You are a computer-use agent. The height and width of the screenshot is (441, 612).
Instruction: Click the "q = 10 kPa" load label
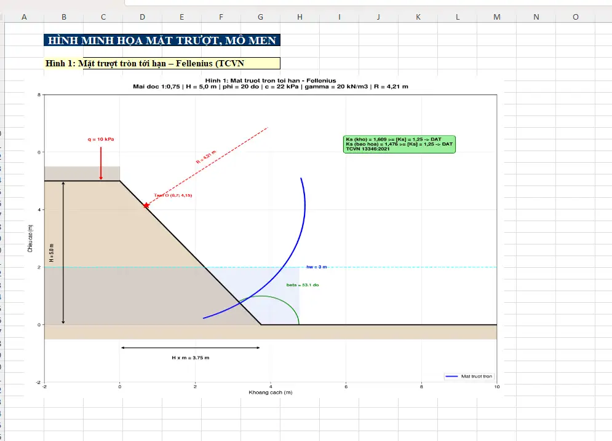100,139
